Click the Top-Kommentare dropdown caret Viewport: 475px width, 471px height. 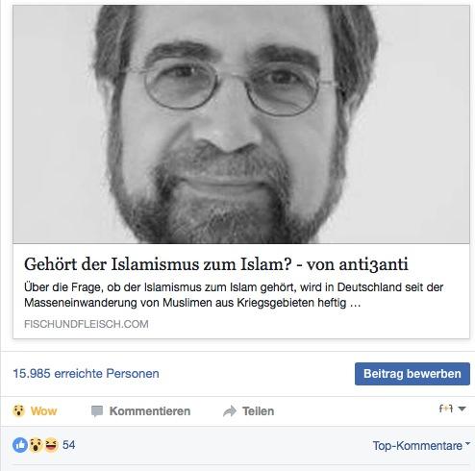tap(467, 444)
